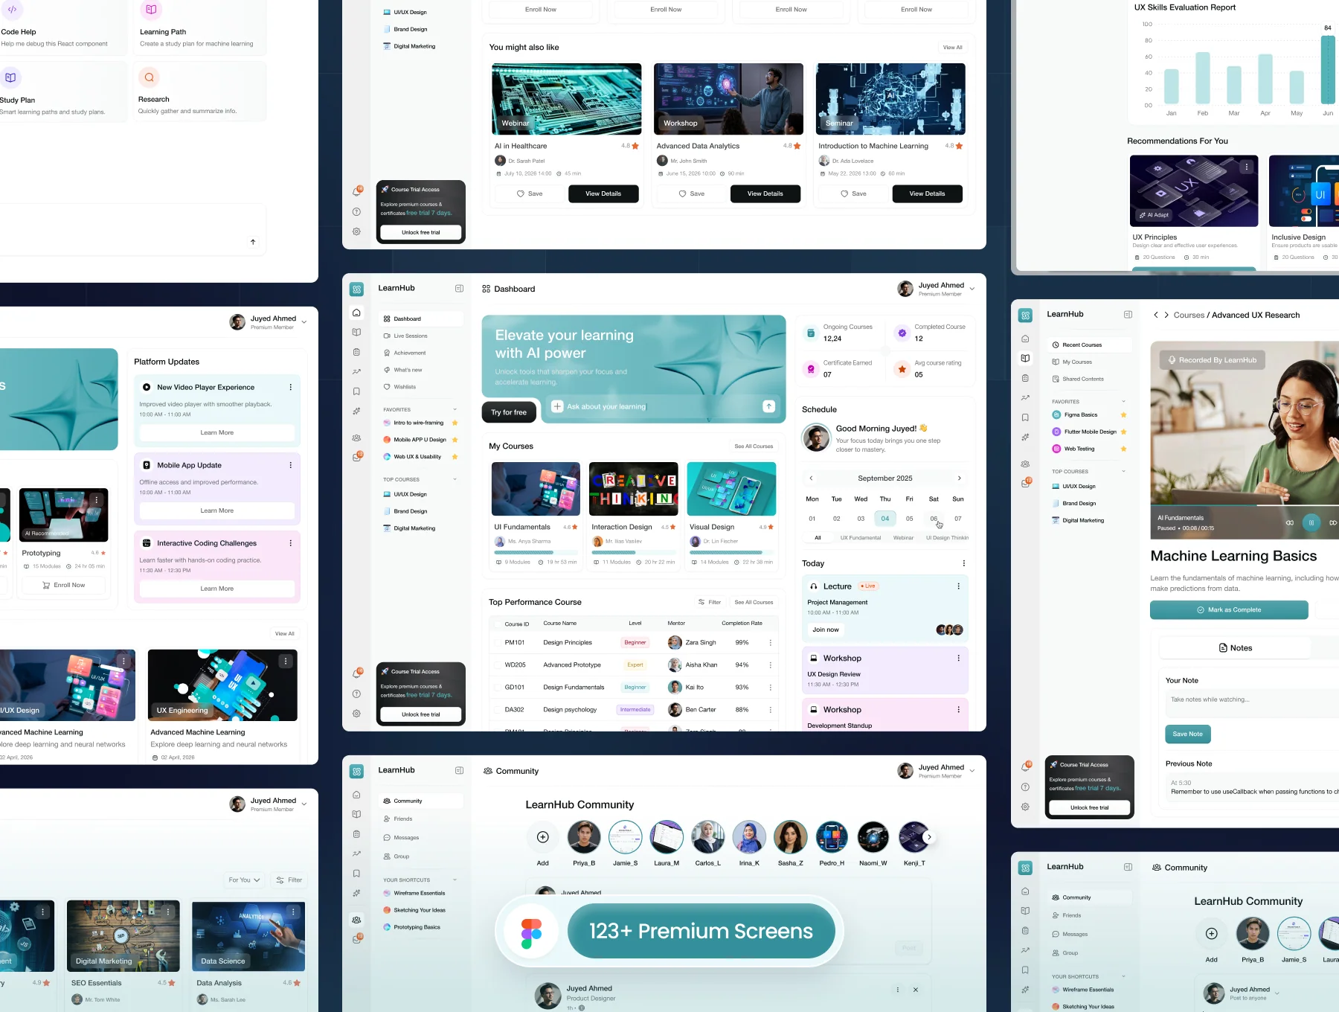Click Mark as Complete button
Screen dimensions: 1339x1012
tap(1229, 610)
